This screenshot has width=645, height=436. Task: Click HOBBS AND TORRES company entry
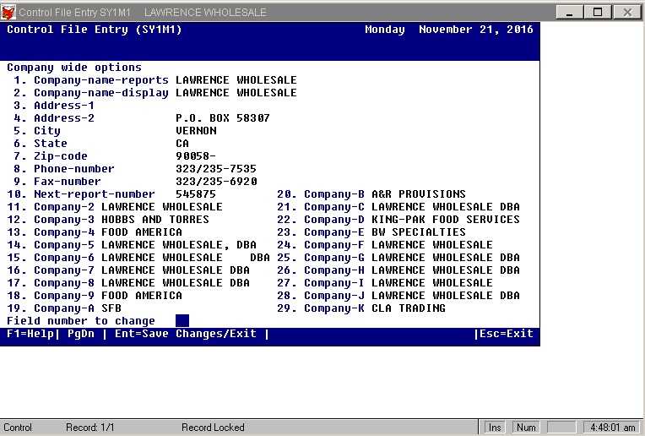[155, 220]
